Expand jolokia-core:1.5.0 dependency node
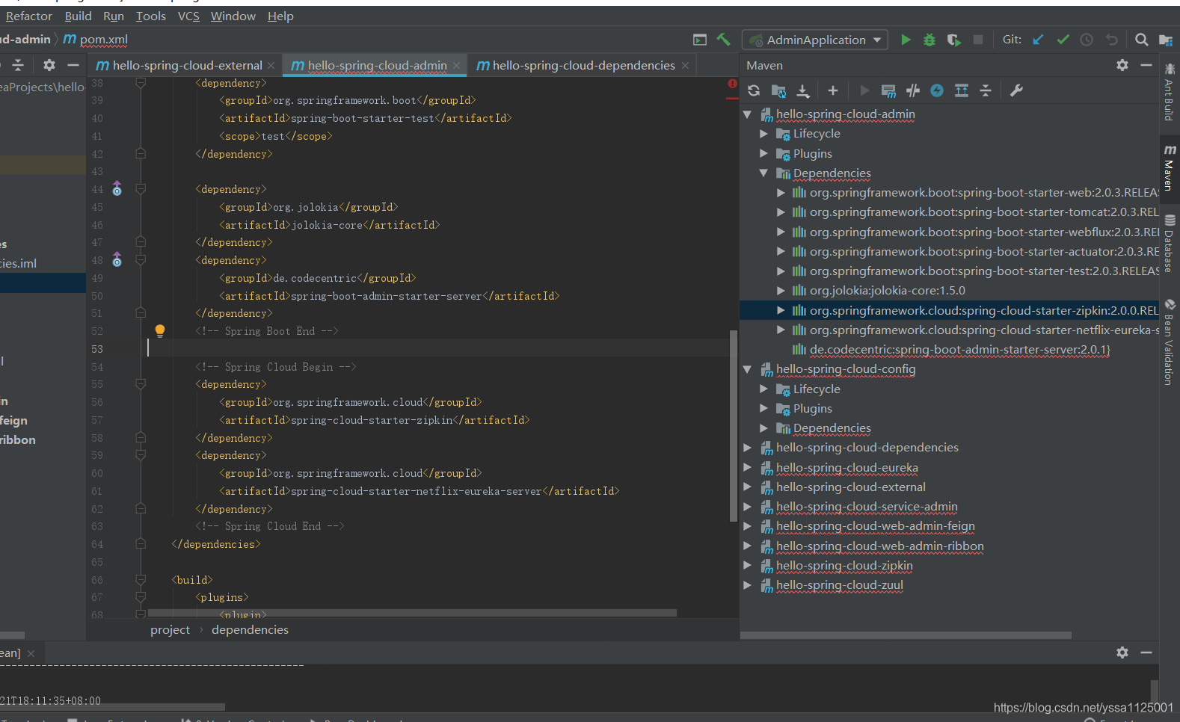Viewport: 1180px width, 722px height. point(781,291)
